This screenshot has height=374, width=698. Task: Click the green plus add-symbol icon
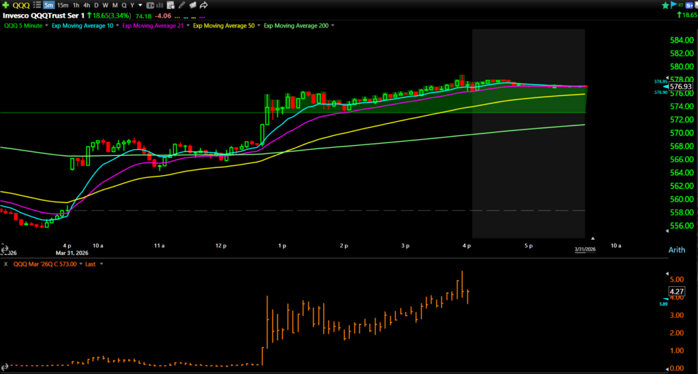pyautogui.click(x=5, y=5)
